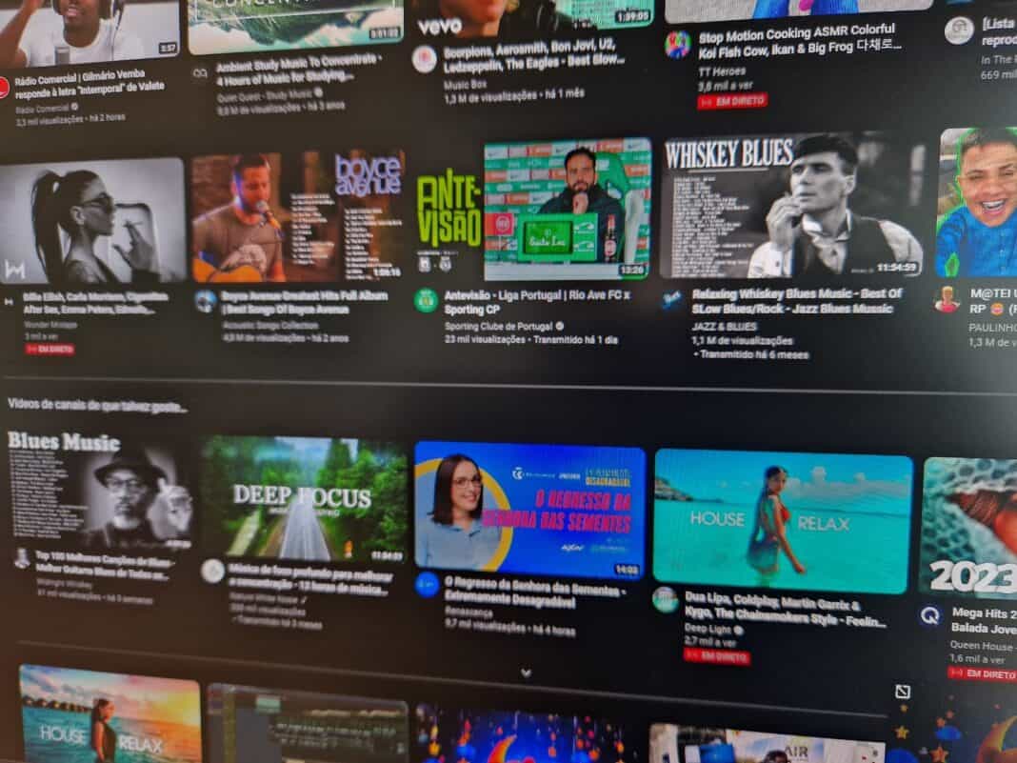The image size is (1017, 763).
Task: Open Rádio Comercial Gilmário Vemba video title
Action: 90,83
